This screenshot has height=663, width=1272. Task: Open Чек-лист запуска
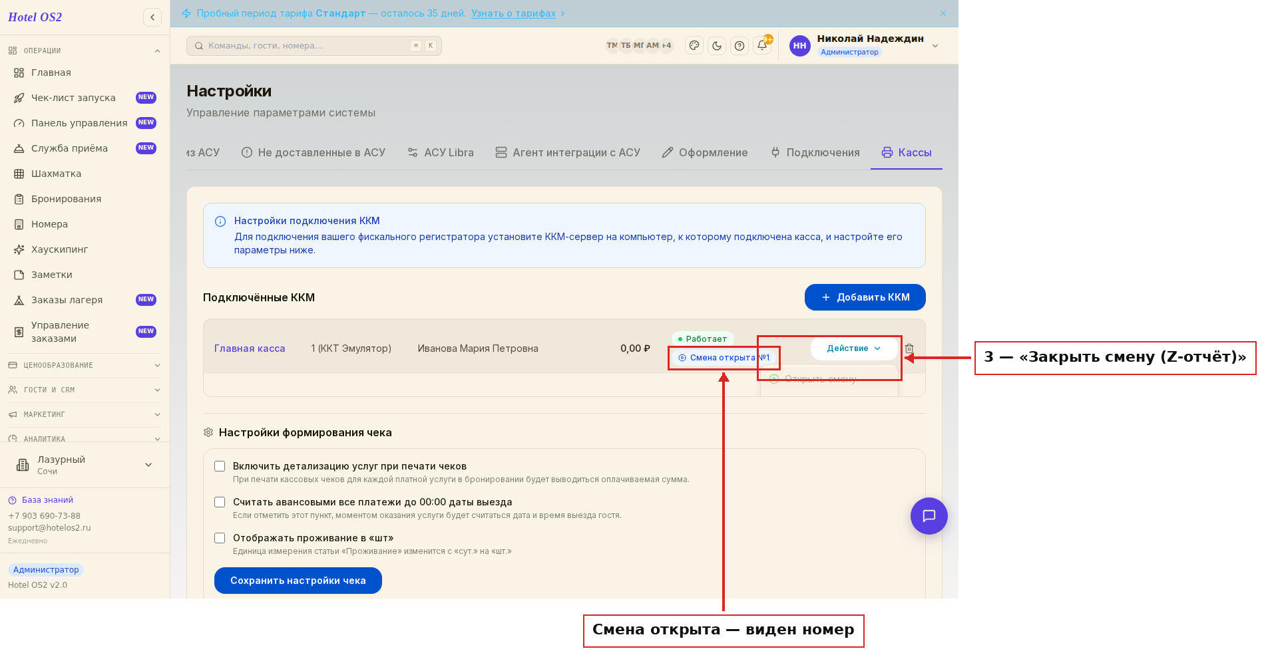pos(85,98)
